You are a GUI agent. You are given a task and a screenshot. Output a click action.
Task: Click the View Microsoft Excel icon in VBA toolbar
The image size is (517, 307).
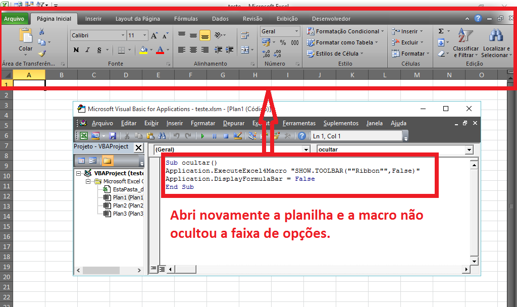click(84, 136)
